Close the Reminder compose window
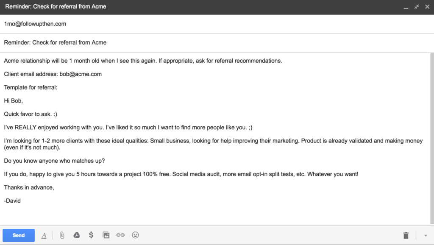The width and height of the screenshot is (434, 245). [x=427, y=7]
